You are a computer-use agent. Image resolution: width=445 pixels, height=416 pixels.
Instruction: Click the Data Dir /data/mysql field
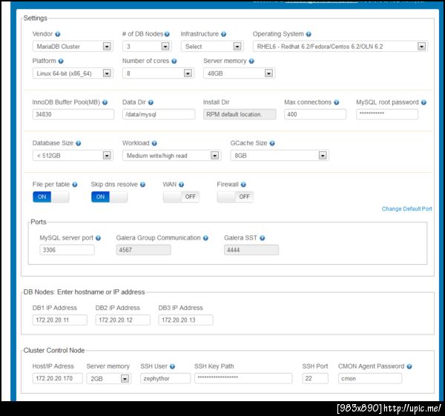click(x=159, y=114)
